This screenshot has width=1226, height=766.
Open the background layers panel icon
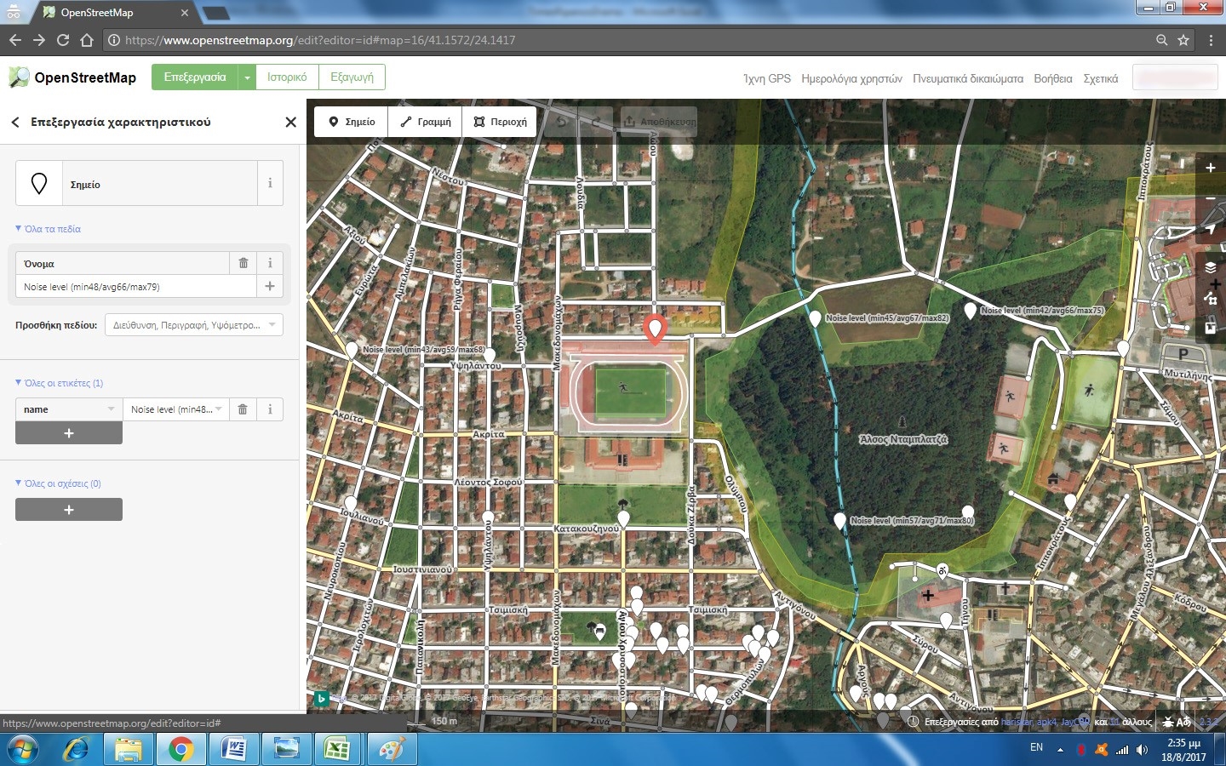[1210, 267]
